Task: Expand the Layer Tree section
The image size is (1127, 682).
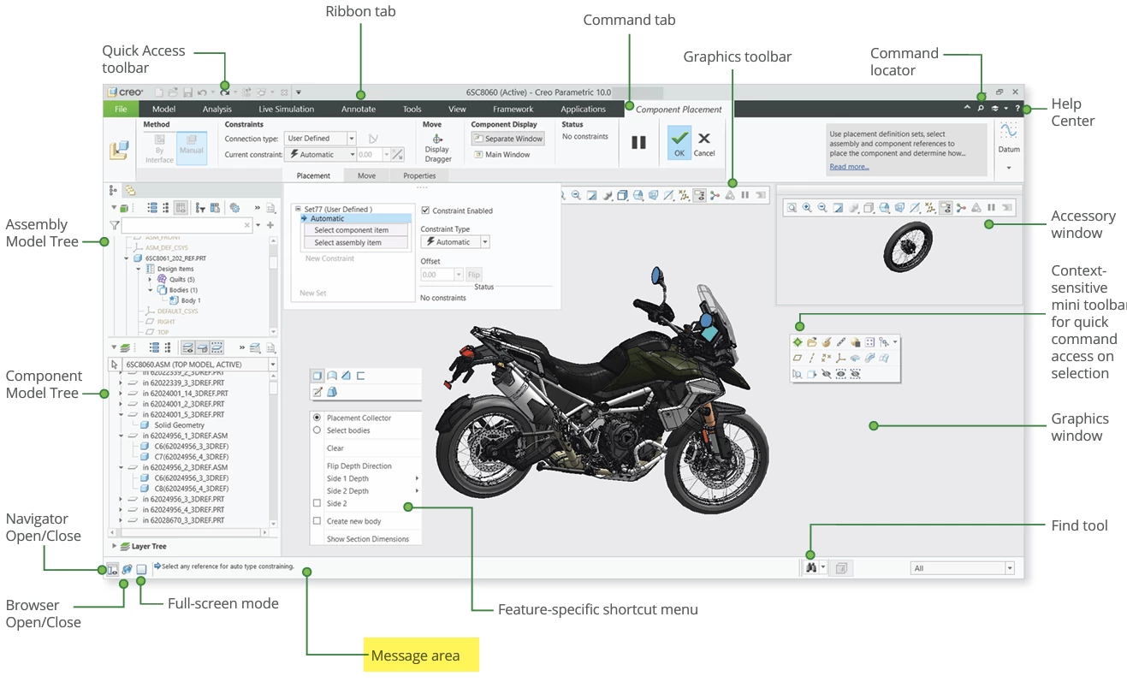Action: point(115,546)
